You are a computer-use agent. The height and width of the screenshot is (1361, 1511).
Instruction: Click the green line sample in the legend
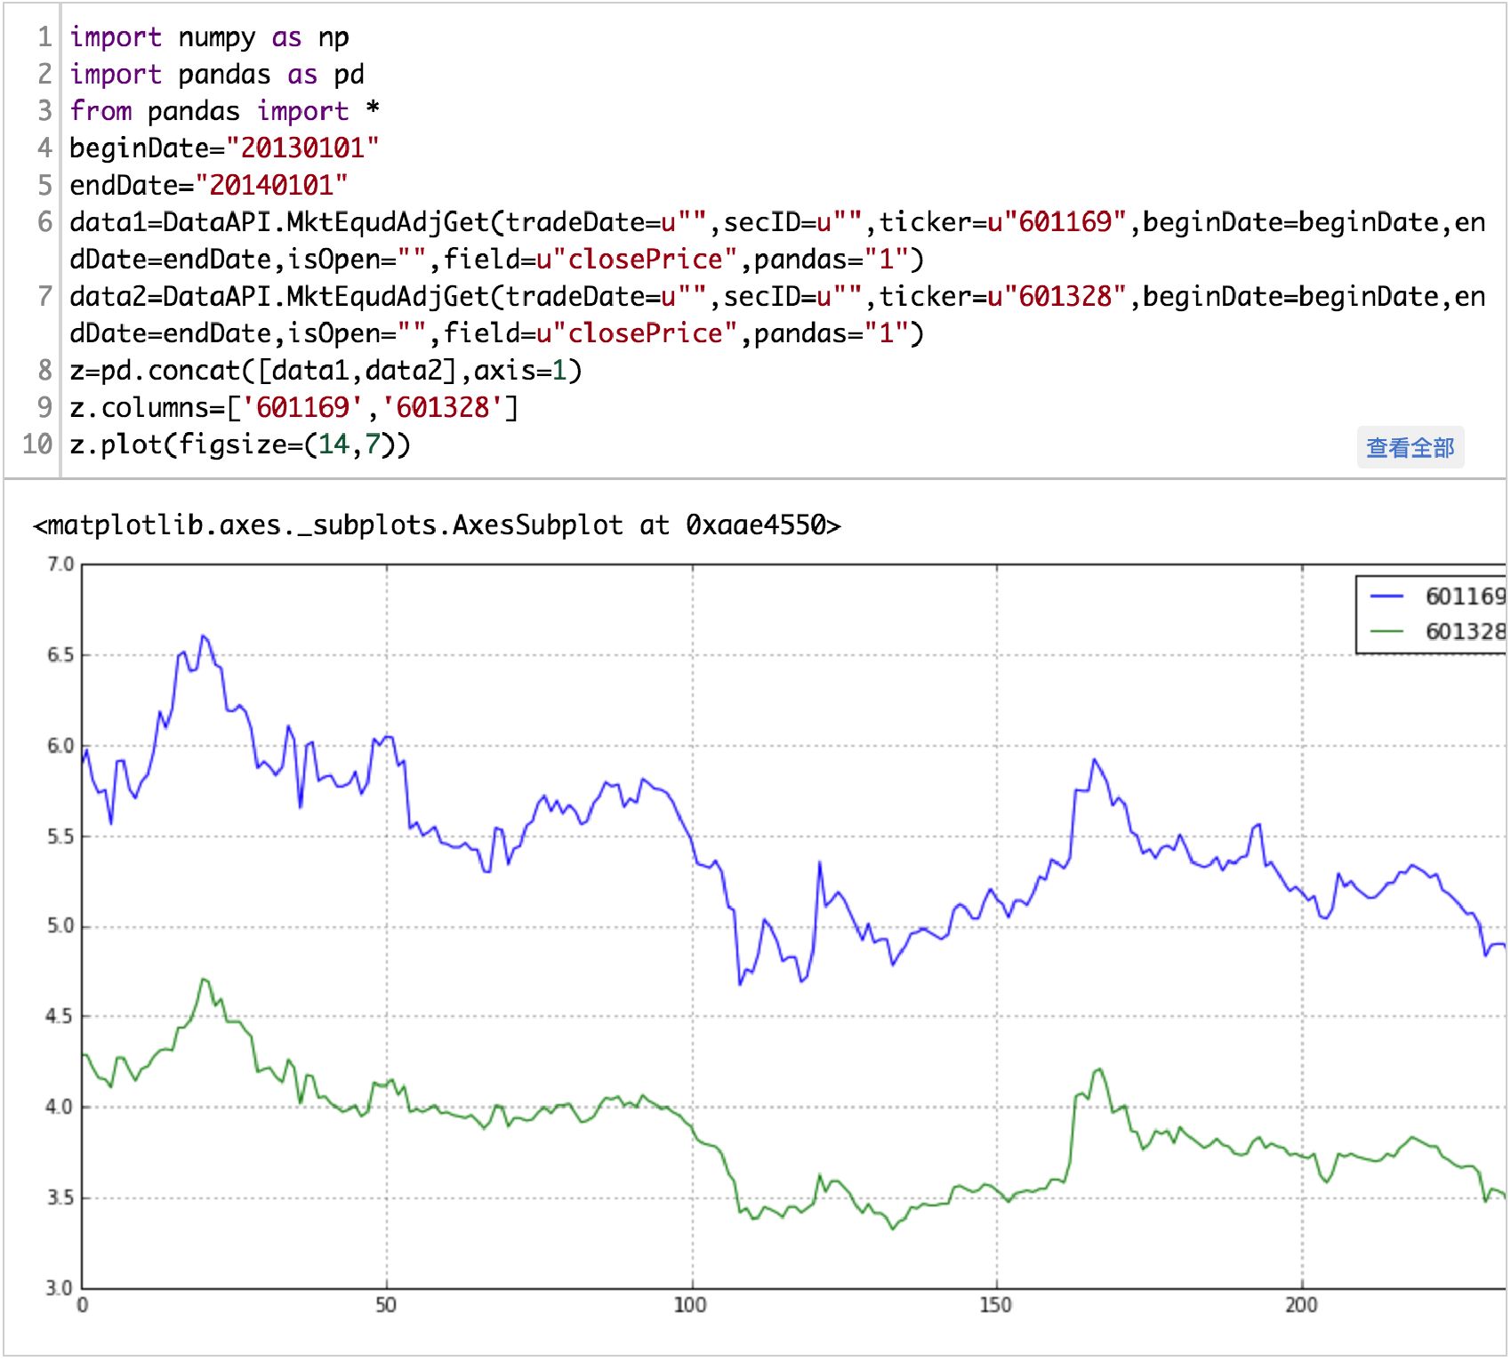point(1386,632)
